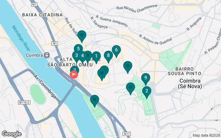Screen dimensions: 221x138
Task: Click the red flag marker
Action: [74, 75]
